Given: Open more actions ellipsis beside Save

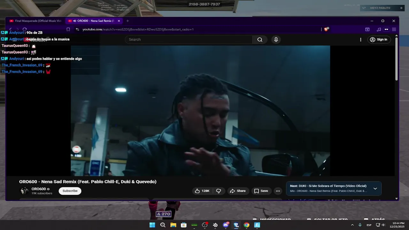Looking at the screenshot, I should tap(278, 191).
